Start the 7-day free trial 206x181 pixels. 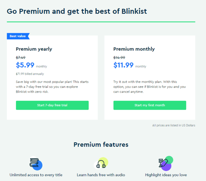(52, 105)
